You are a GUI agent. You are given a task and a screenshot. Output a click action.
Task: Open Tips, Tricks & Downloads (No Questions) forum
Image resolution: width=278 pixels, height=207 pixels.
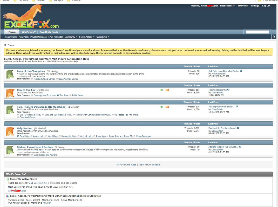point(42,107)
